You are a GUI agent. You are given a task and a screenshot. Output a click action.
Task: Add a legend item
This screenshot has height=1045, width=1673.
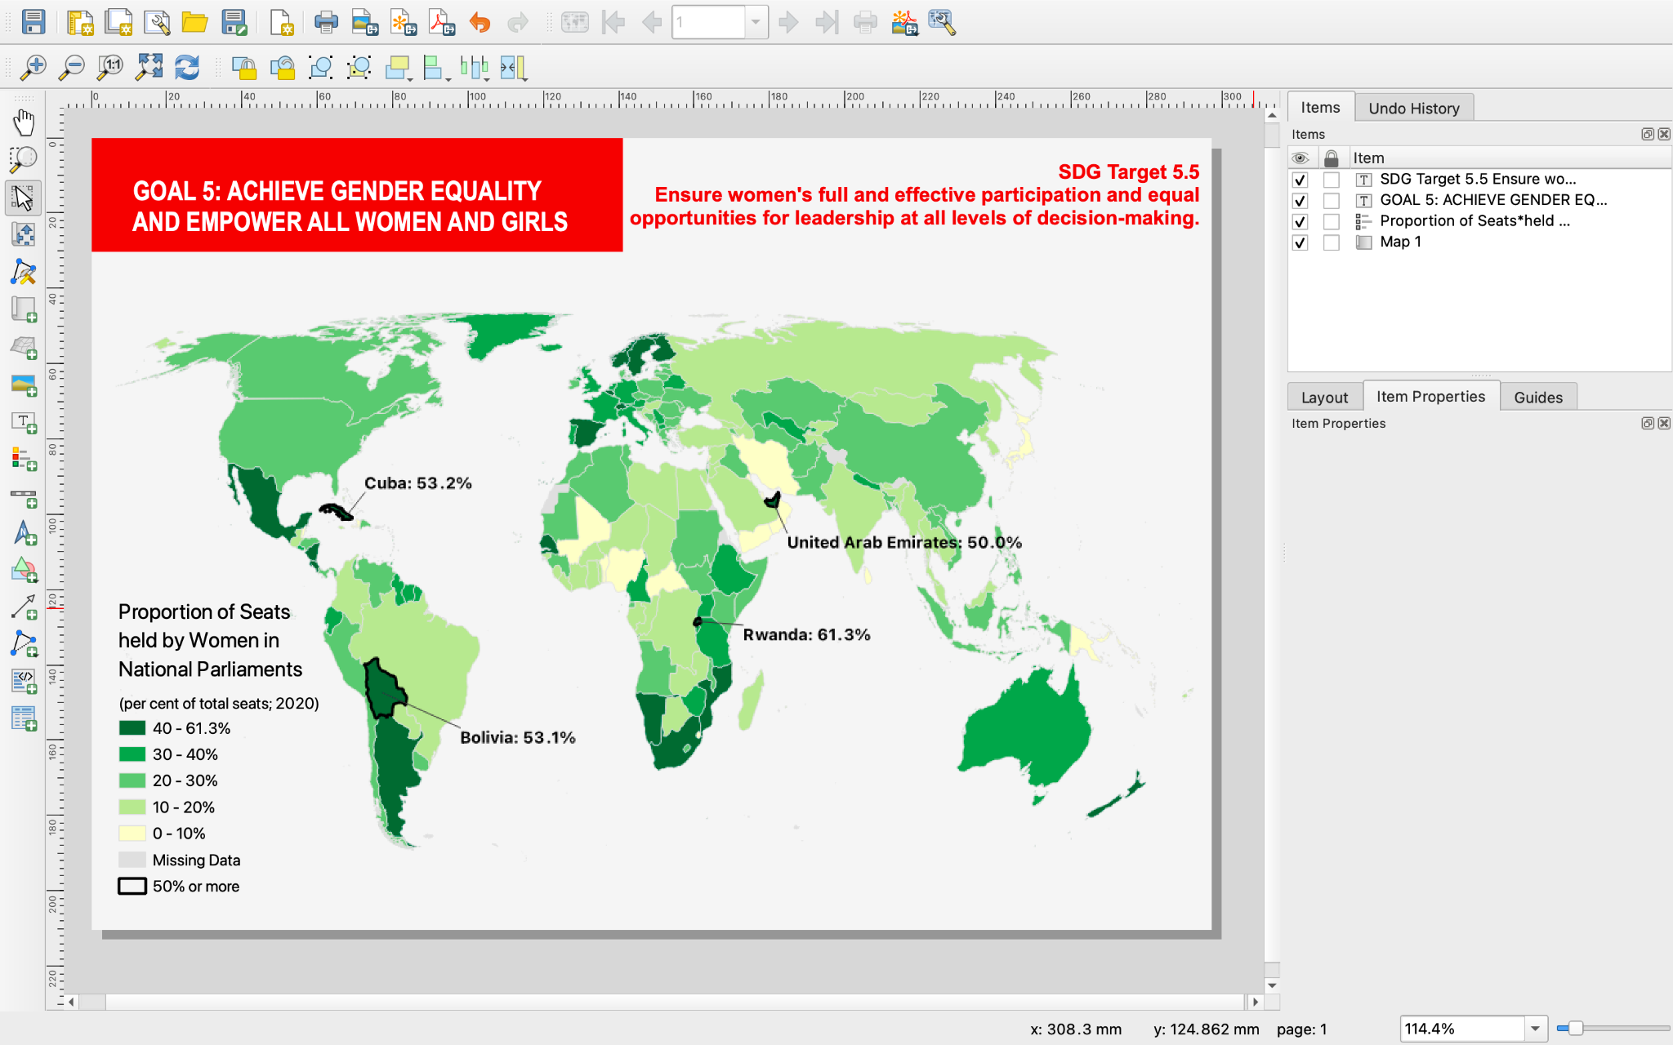point(24,460)
